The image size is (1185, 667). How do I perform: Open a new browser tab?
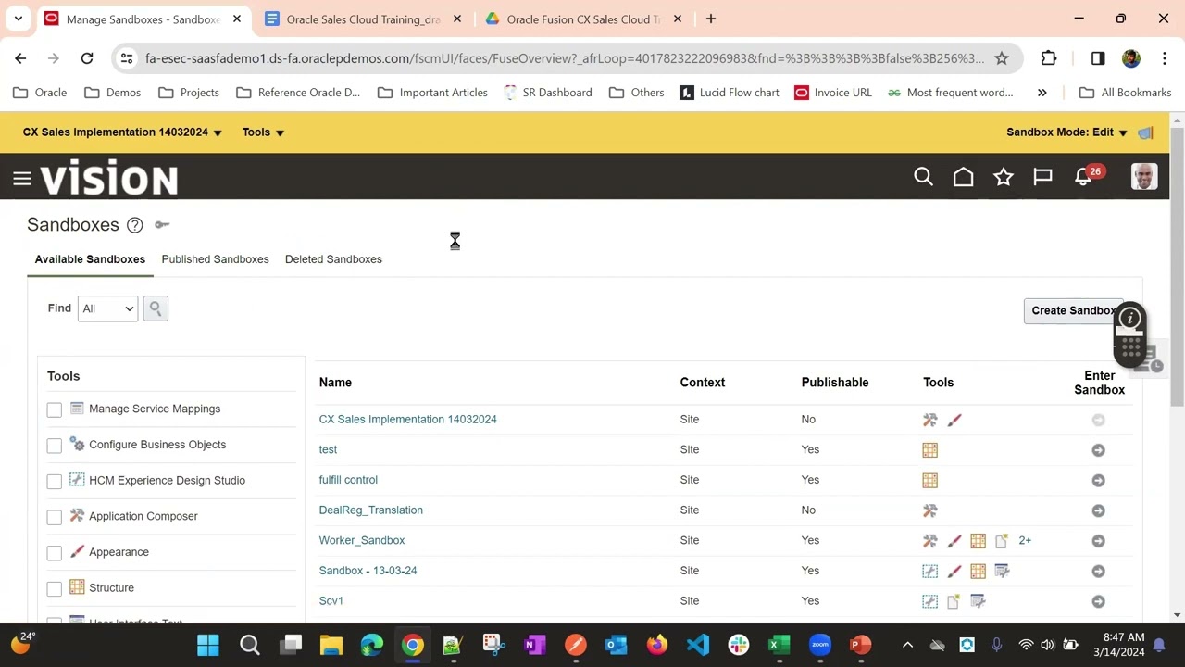coord(710,19)
